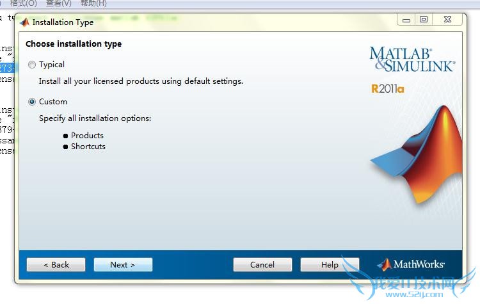Image resolution: width=480 pixels, height=304 pixels.
Task: Cancel the MATLAB installation
Action: (x=262, y=264)
